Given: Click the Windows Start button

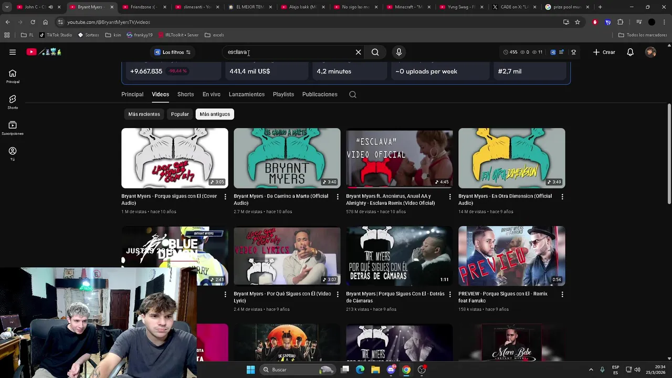Looking at the screenshot, I should (250, 370).
